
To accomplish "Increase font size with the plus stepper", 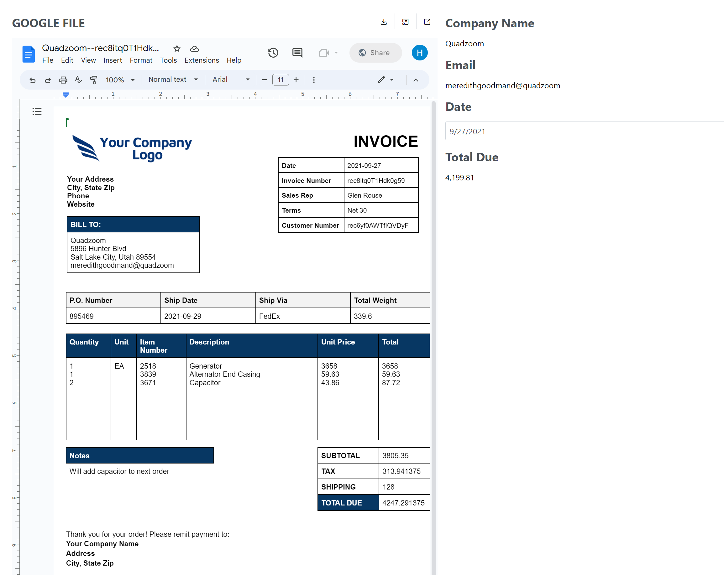I will 296,80.
